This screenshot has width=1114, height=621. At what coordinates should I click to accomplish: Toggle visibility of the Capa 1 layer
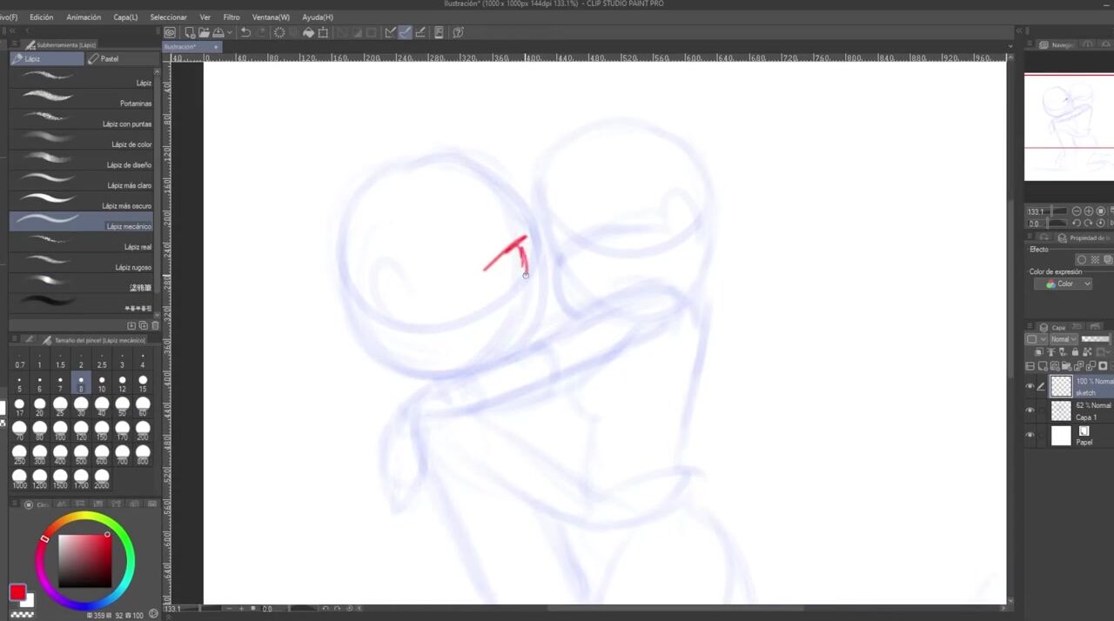1030,411
